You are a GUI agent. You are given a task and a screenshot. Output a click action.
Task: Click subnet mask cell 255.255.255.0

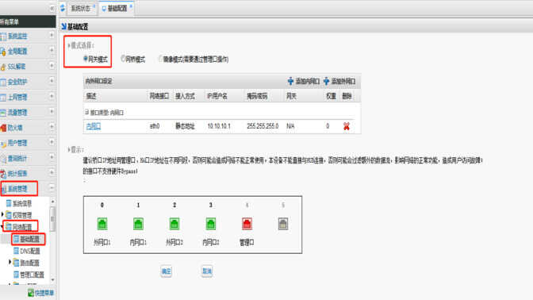pos(263,126)
